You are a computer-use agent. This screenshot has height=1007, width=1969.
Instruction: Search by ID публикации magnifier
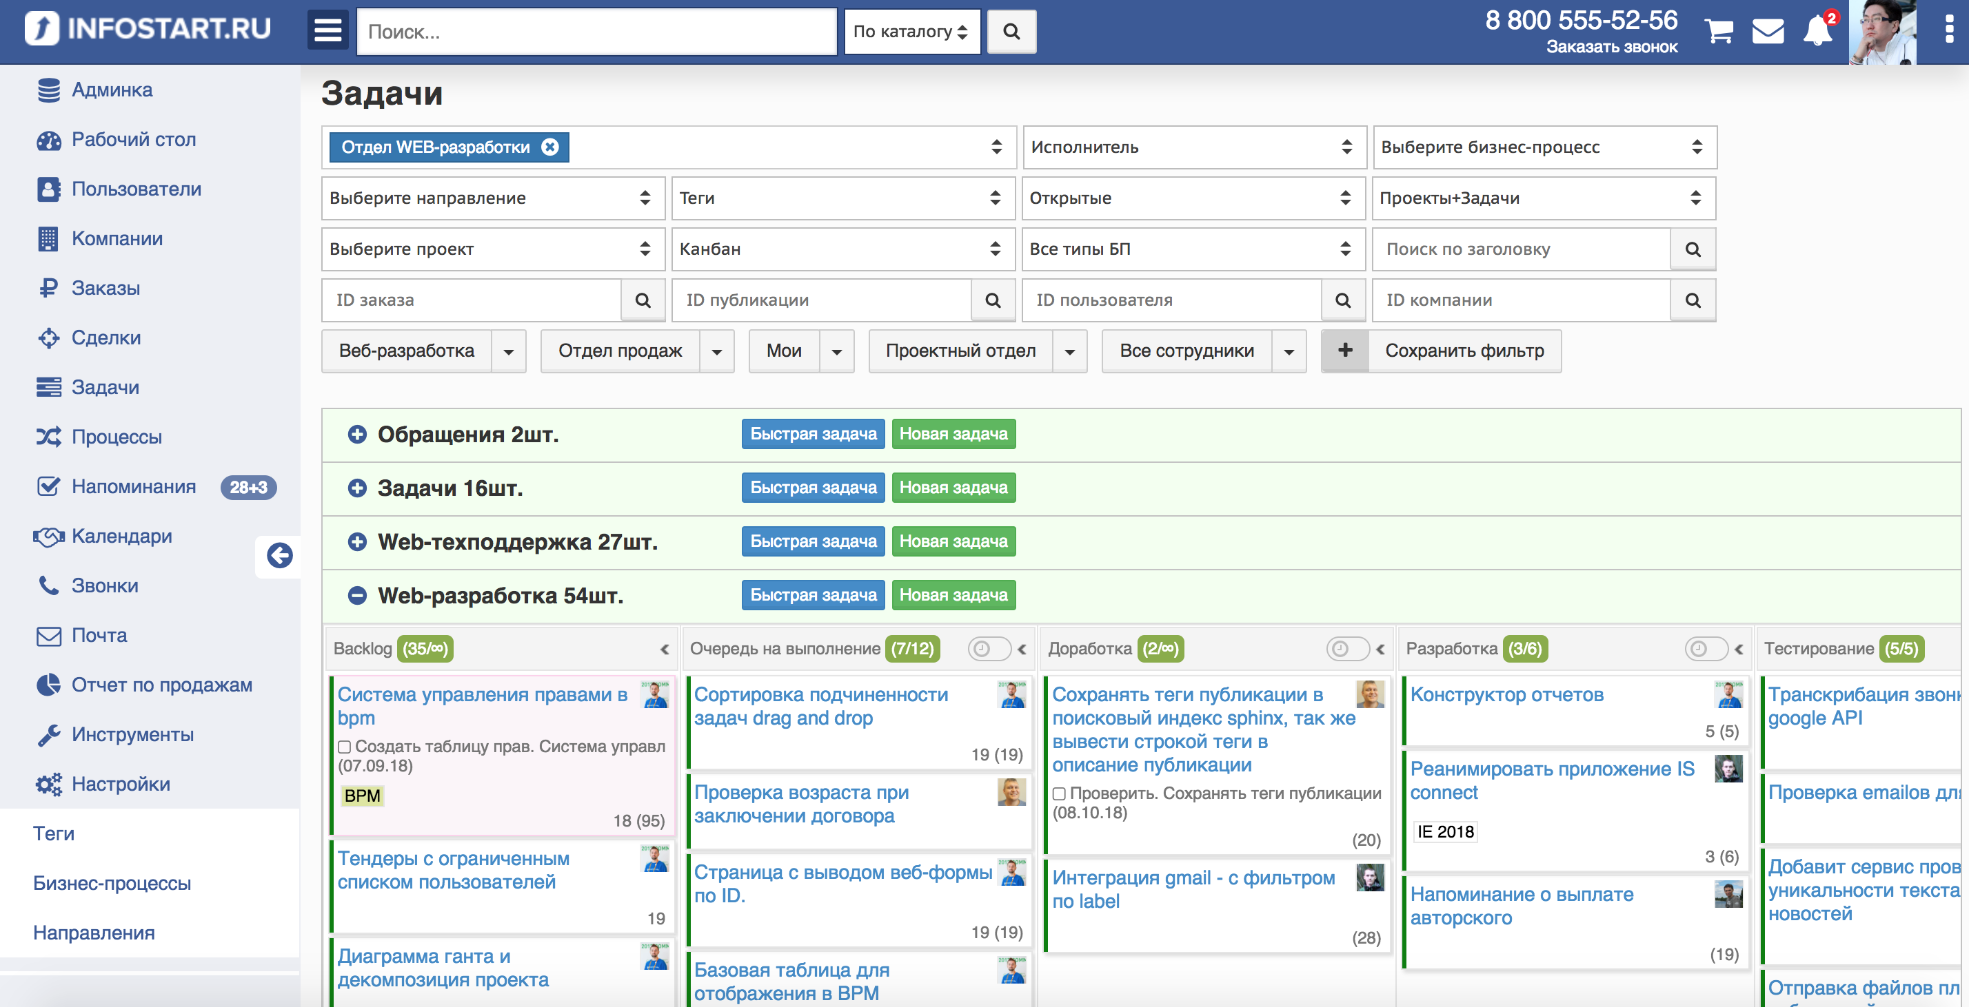tap(993, 300)
